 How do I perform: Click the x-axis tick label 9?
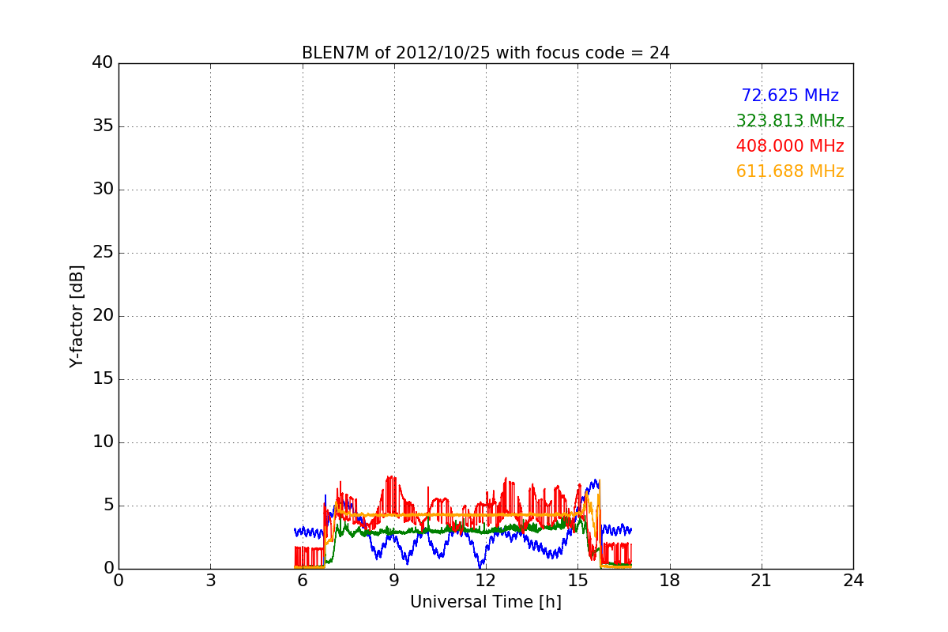394,581
